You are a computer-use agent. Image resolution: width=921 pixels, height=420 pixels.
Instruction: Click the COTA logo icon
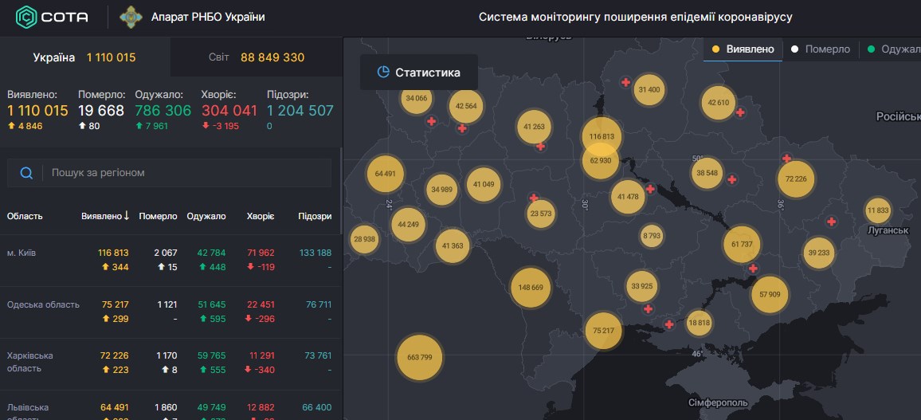[x=25, y=18]
